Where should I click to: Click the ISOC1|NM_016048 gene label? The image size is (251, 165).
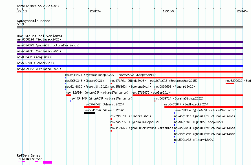(30, 159)
